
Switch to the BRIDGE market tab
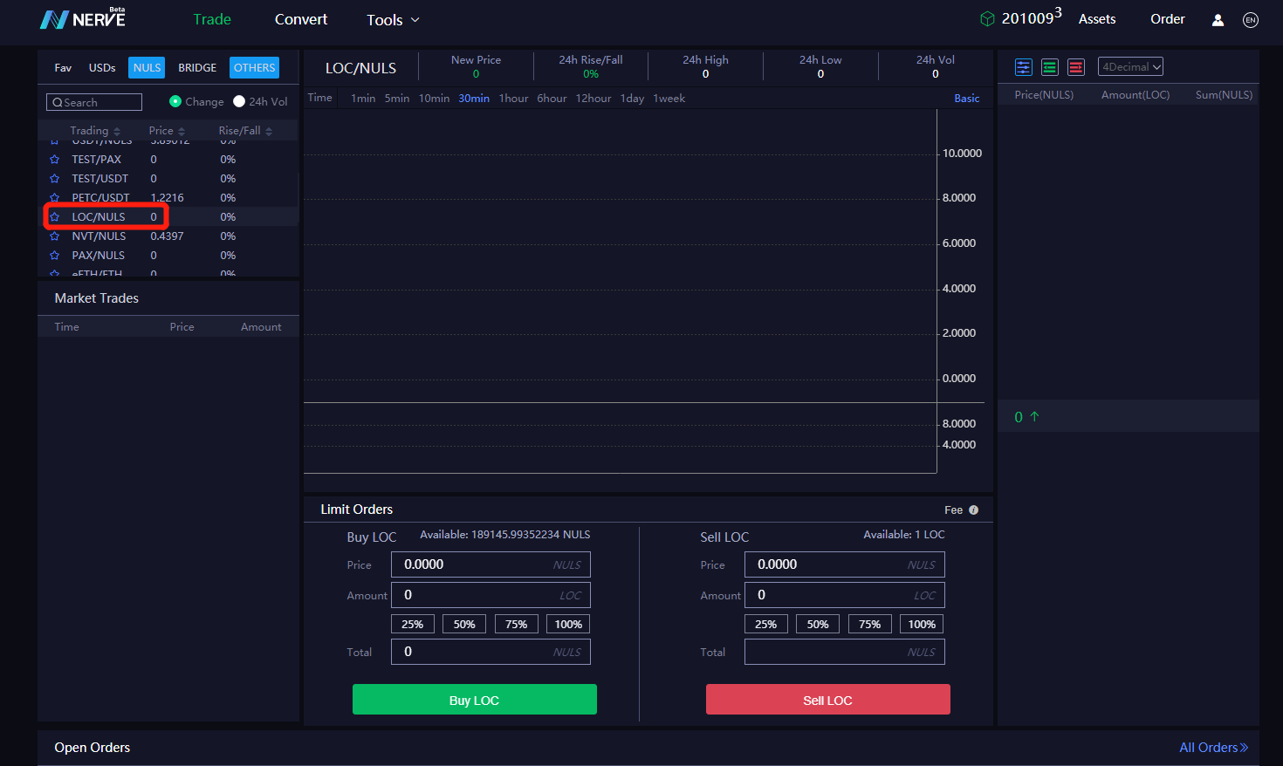point(197,68)
